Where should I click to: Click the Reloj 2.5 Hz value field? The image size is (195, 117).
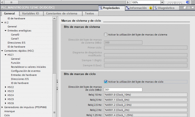coord(146,105)
